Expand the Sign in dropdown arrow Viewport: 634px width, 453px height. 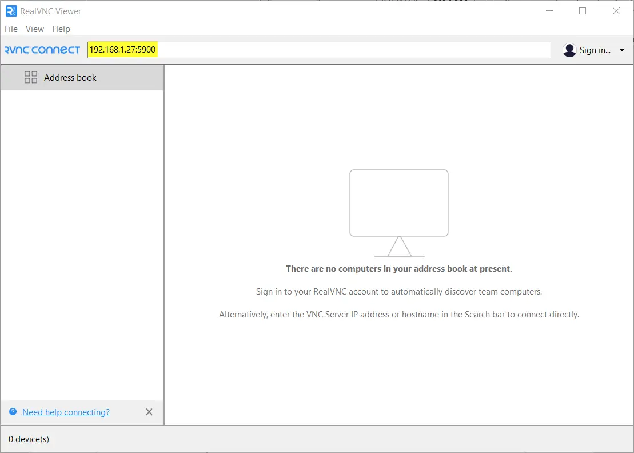(x=622, y=50)
